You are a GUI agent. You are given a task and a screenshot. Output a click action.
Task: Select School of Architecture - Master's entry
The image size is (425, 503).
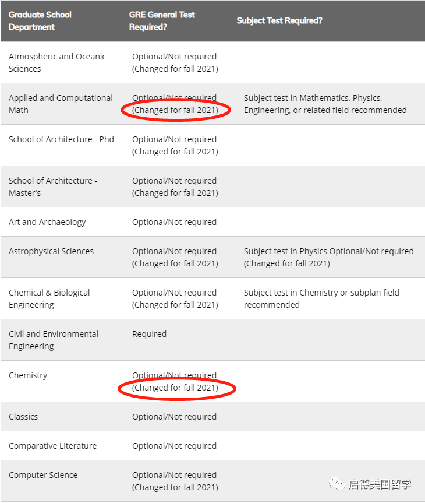(x=53, y=187)
